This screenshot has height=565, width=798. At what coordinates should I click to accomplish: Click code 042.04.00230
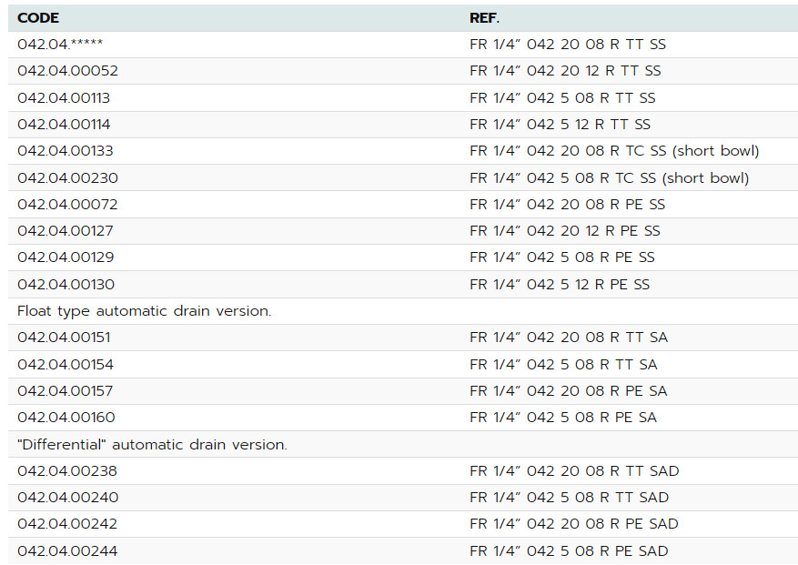point(67,177)
